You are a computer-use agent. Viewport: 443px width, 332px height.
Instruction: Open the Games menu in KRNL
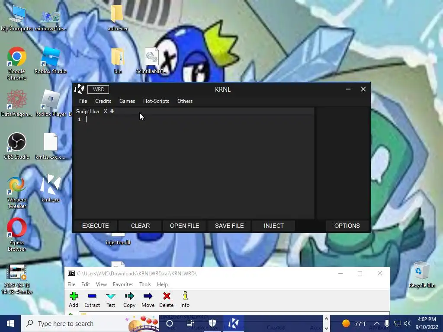point(127,101)
